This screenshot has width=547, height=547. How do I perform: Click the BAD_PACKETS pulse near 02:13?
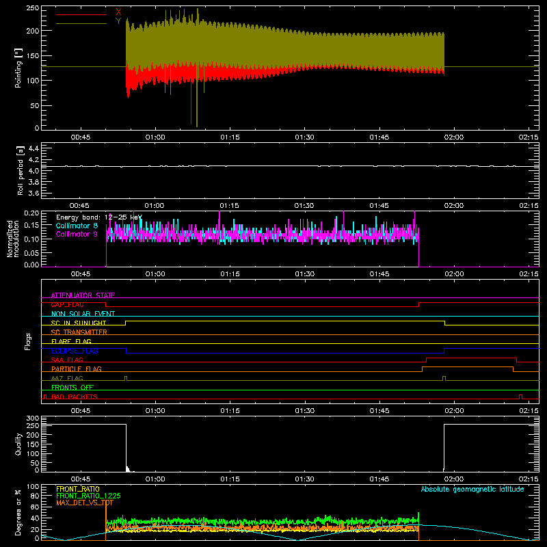(x=521, y=397)
